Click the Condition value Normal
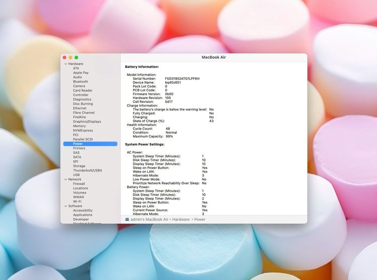This screenshot has height=280, width=377. tap(171, 132)
